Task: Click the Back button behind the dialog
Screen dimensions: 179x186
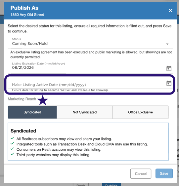Action: point(81,185)
